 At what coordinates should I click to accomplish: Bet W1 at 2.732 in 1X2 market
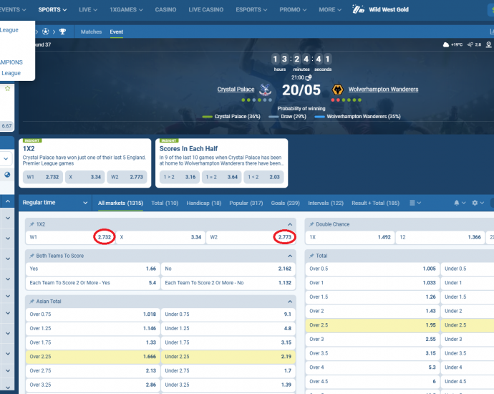click(71, 237)
